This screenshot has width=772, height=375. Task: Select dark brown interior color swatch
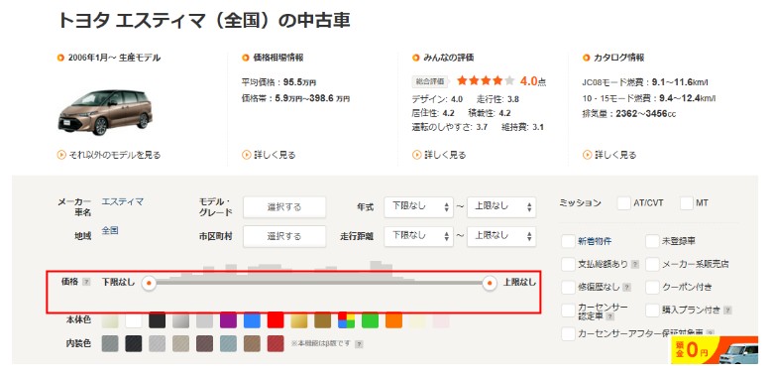pyautogui.click(x=204, y=343)
